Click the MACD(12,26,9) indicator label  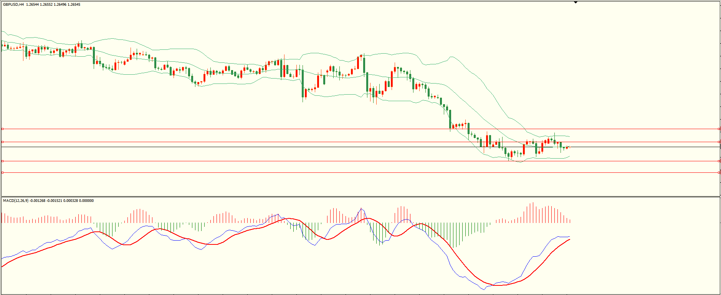click(16, 201)
